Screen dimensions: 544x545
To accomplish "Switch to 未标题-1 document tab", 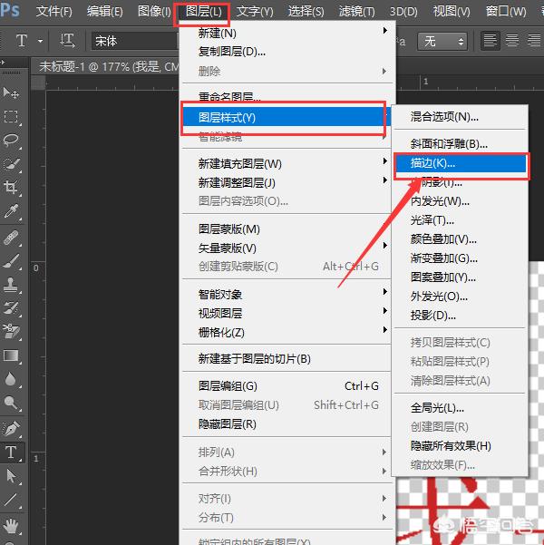I will point(109,66).
